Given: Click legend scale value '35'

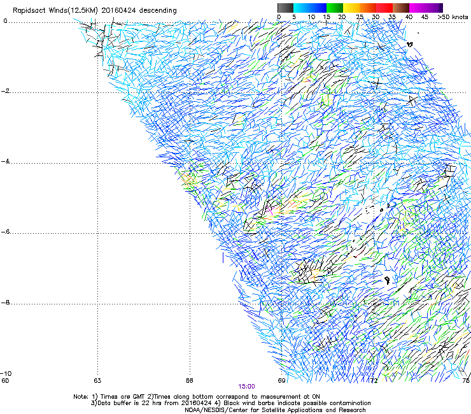Looking at the screenshot, I should [392, 17].
